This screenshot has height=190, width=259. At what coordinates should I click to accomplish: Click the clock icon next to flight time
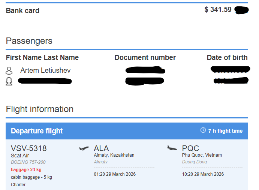[203, 130]
